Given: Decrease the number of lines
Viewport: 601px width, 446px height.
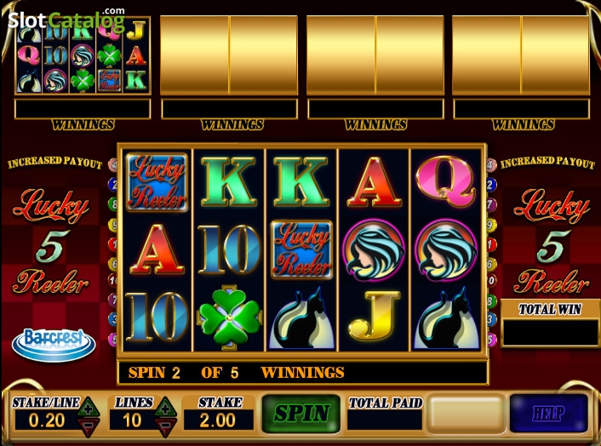Looking at the screenshot, I should (x=166, y=427).
